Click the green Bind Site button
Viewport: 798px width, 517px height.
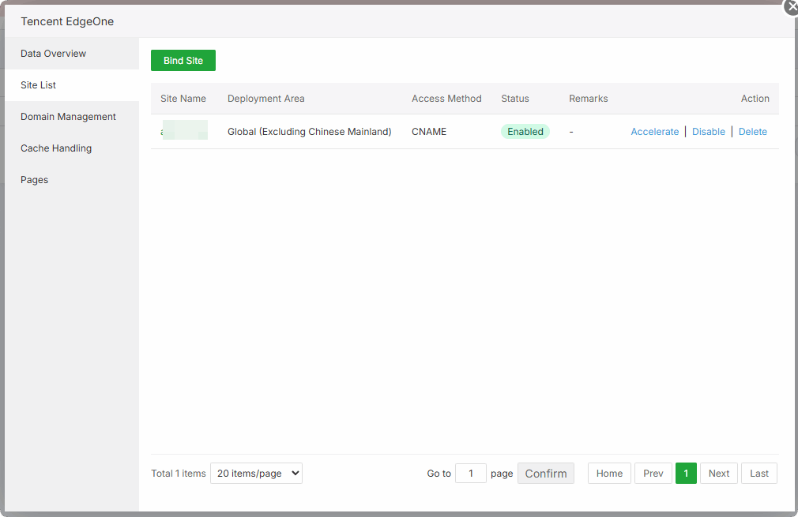[183, 61]
